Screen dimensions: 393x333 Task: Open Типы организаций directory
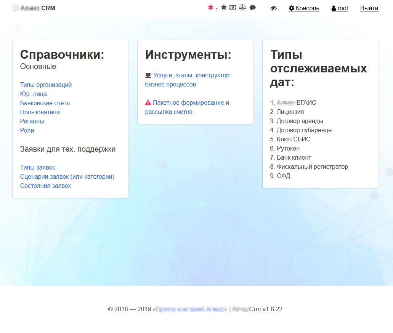coord(46,85)
